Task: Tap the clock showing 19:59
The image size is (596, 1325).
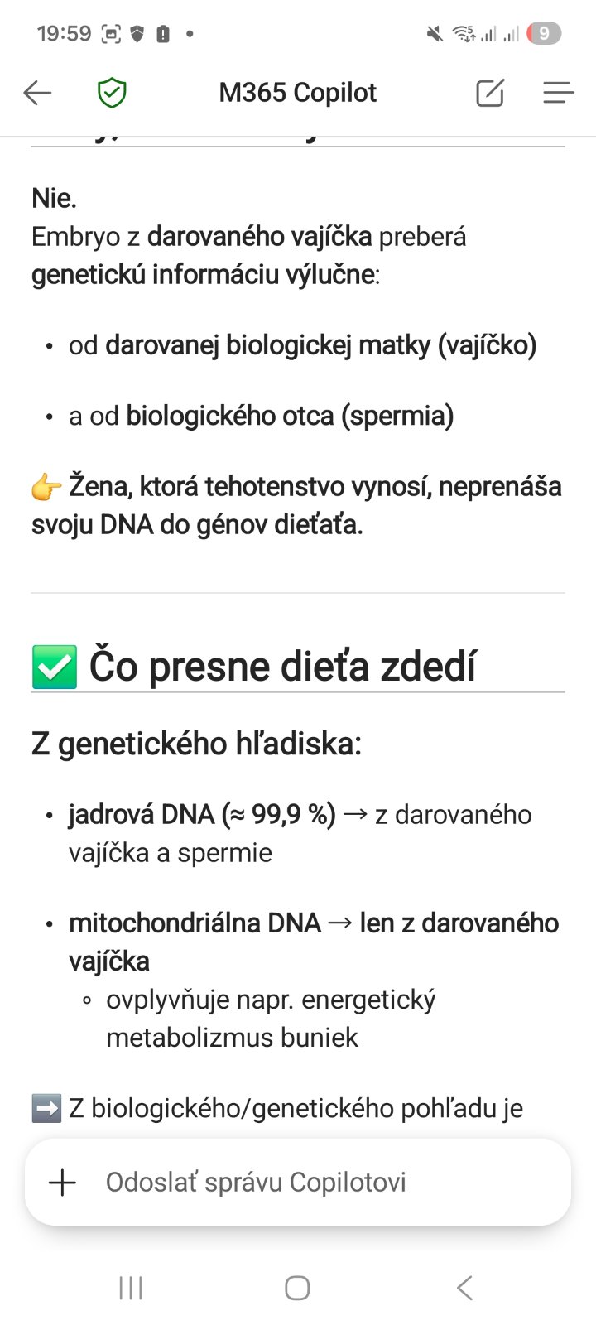Action: coord(64,34)
